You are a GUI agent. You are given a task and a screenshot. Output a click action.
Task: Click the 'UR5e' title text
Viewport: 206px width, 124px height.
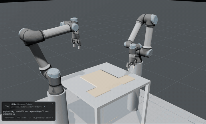[x=13, y=104]
